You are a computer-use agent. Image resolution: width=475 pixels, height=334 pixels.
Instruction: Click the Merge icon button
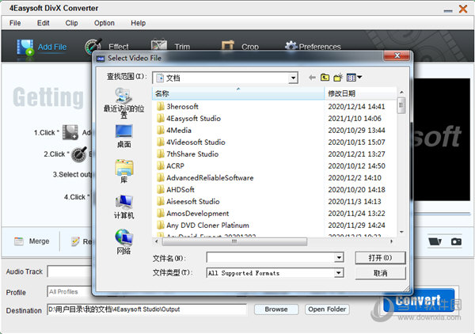tap(19, 241)
